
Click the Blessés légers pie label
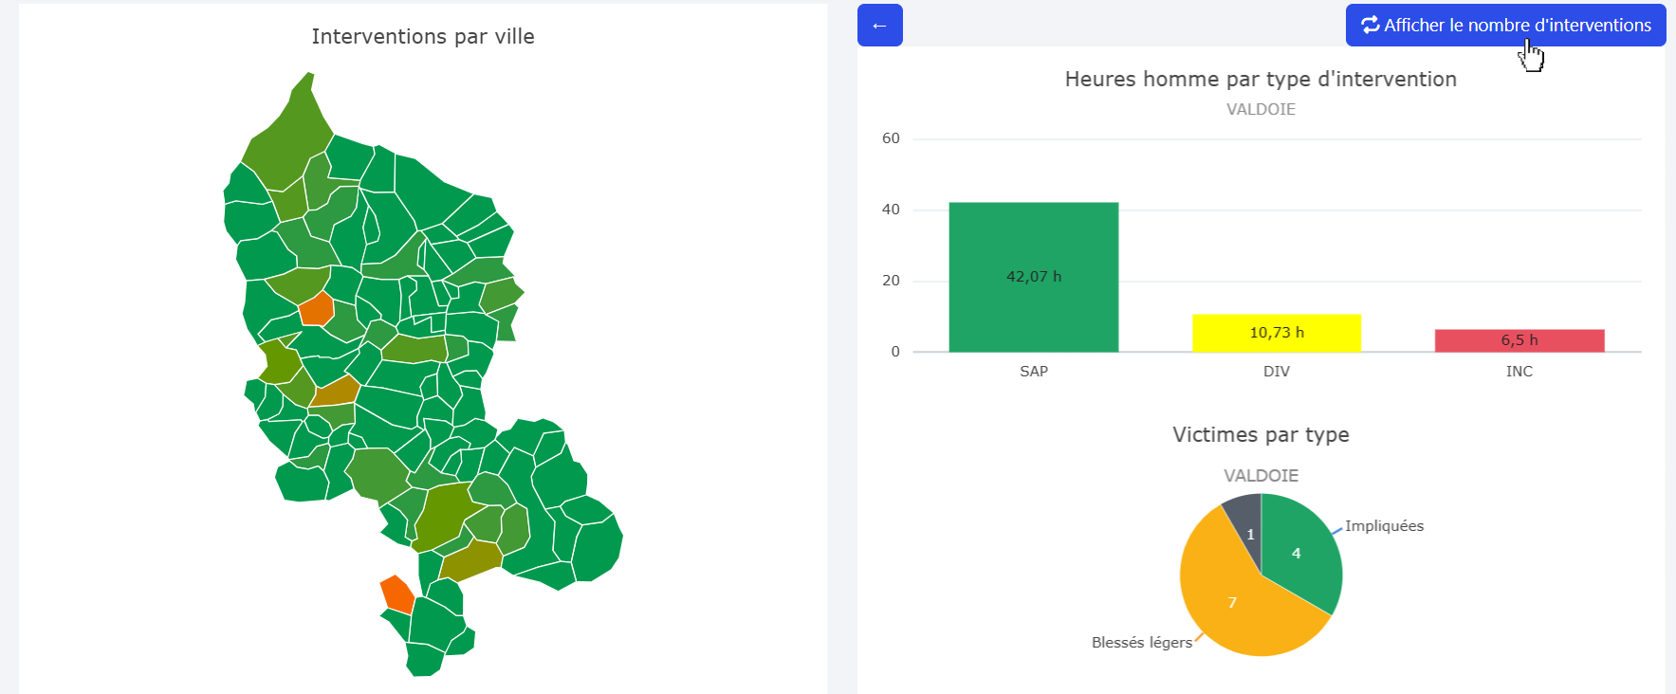coord(1141,643)
